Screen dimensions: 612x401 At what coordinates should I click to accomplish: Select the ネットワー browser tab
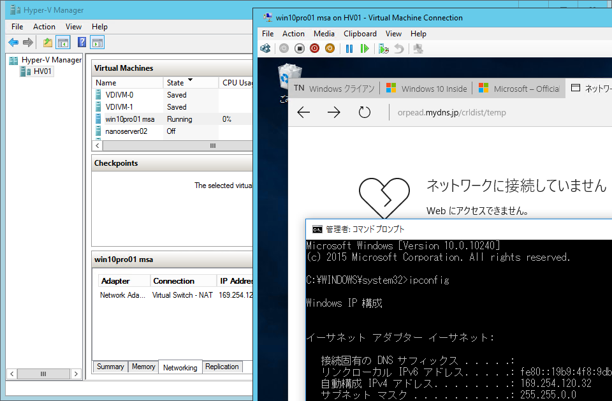coord(589,89)
